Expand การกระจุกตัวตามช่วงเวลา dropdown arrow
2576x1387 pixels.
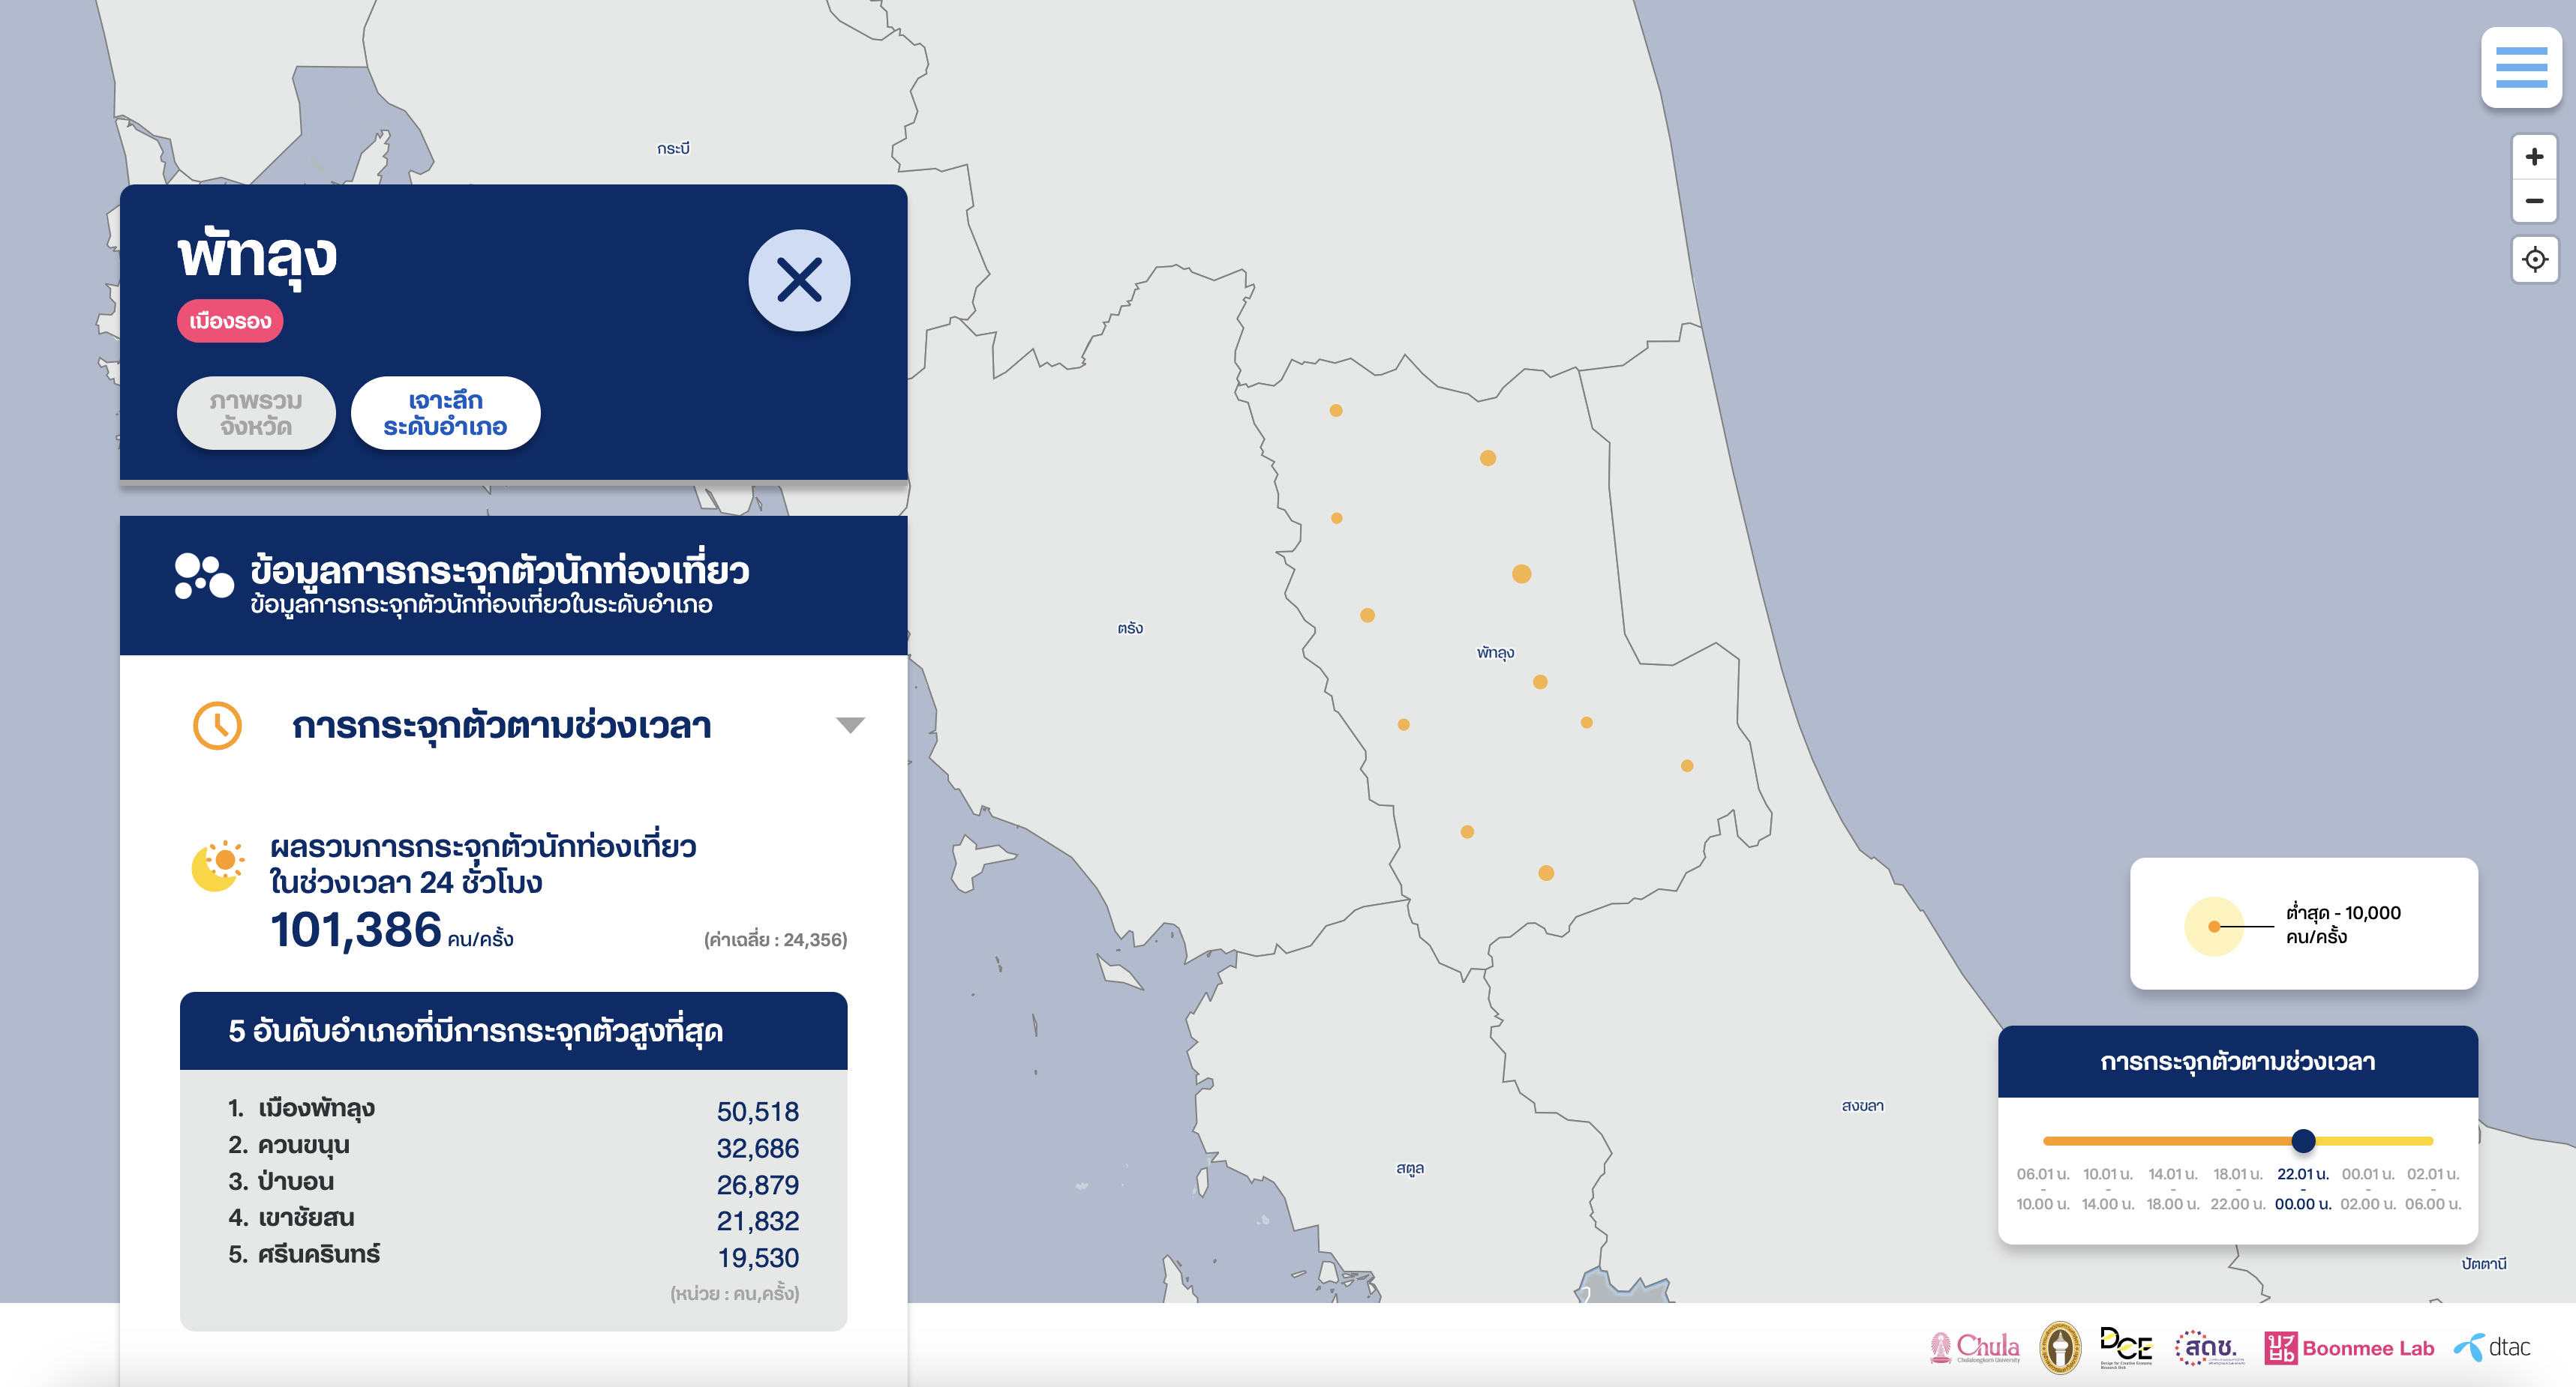(x=849, y=726)
